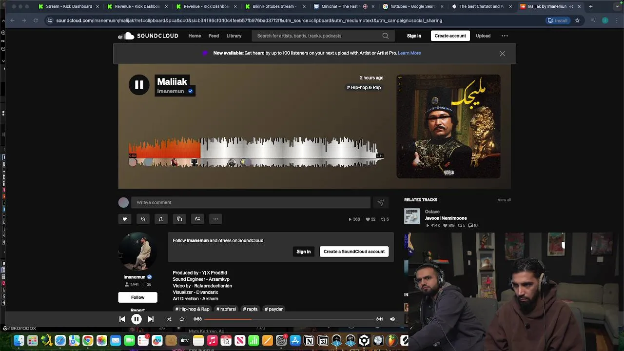Reload the page
Viewport: 624px width, 351px height.
36,20
